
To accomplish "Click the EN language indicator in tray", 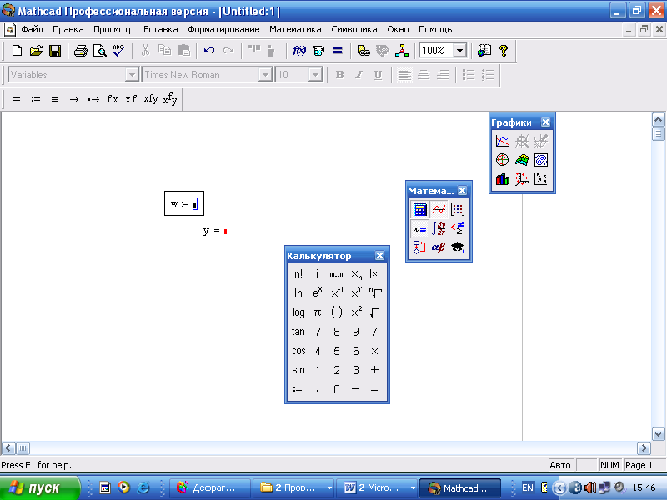I will (528, 487).
